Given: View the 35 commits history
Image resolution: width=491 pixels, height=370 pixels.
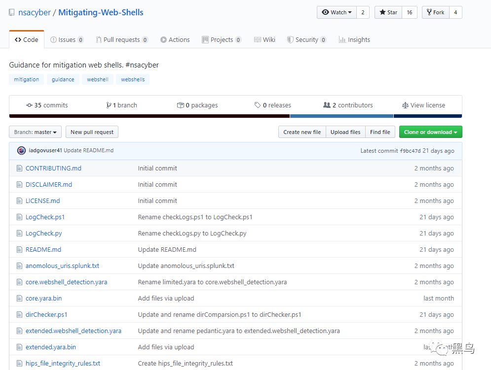Looking at the screenshot, I should point(47,105).
